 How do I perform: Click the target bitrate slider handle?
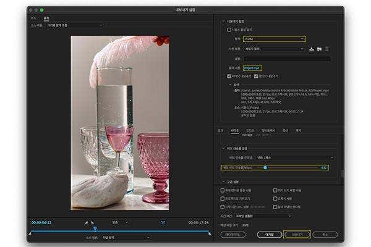[x=265, y=167]
